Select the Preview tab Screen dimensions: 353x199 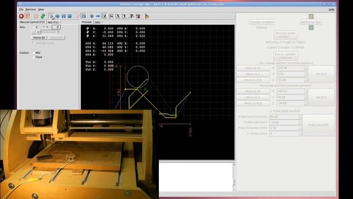coord(87,22)
